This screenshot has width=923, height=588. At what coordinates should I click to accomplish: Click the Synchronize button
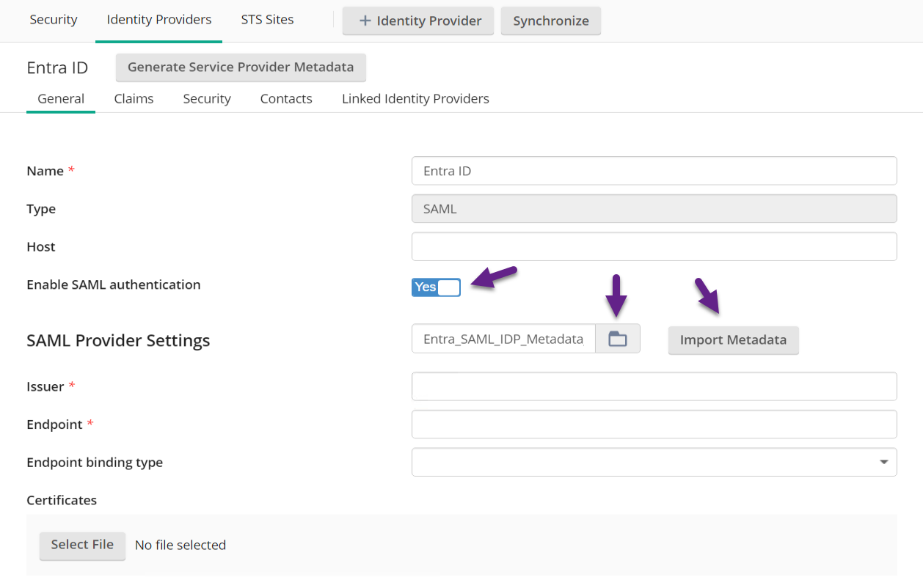(551, 21)
